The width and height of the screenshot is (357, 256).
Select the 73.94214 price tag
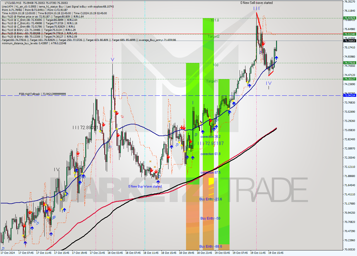[x=350, y=95]
